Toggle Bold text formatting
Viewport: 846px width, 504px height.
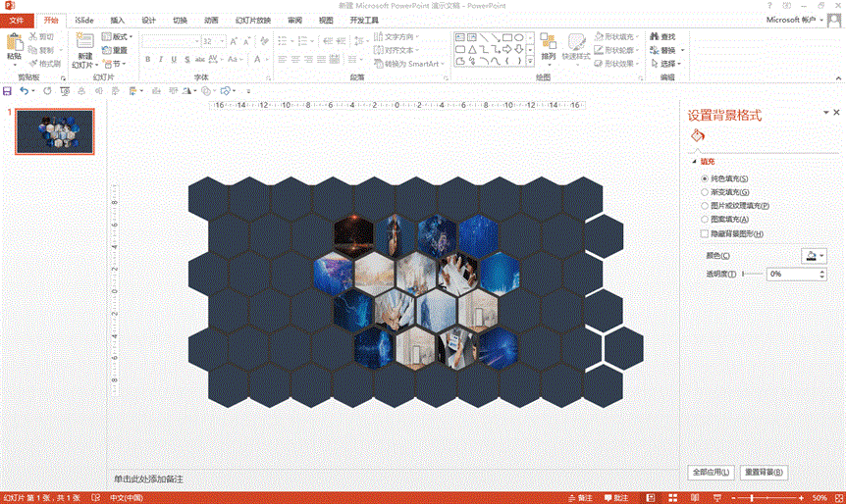(147, 60)
